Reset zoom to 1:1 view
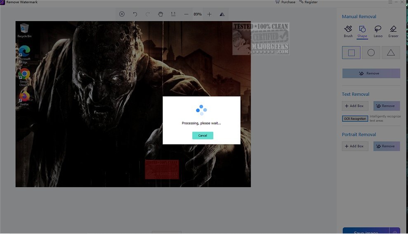Image resolution: width=408 pixels, height=234 pixels. click(x=173, y=14)
